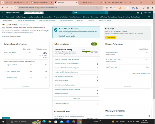Launch Microsoft Edge from the taskbar
The width and height of the screenshot is (155, 124).
pos(44,122)
